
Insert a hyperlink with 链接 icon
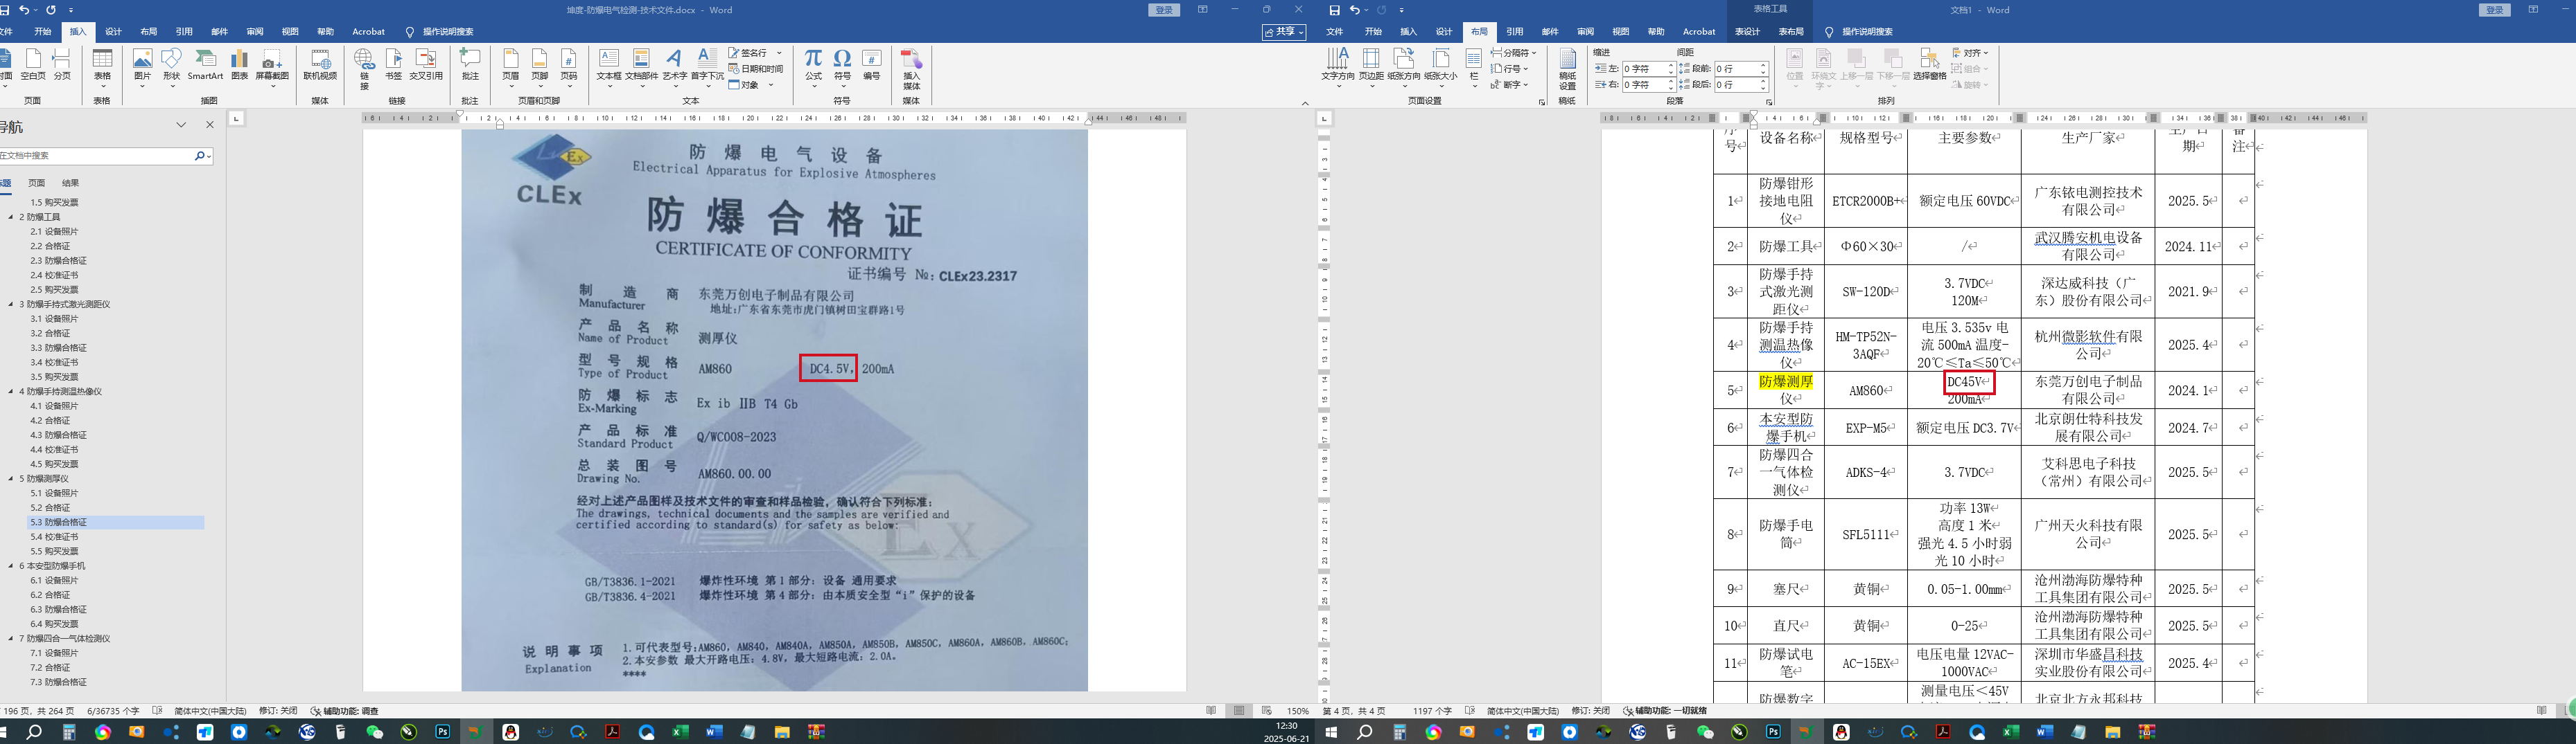(364, 69)
